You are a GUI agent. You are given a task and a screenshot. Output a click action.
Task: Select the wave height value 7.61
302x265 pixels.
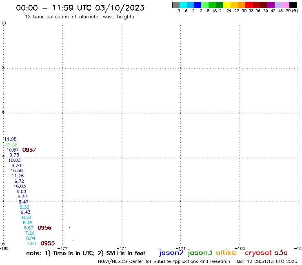point(31,243)
